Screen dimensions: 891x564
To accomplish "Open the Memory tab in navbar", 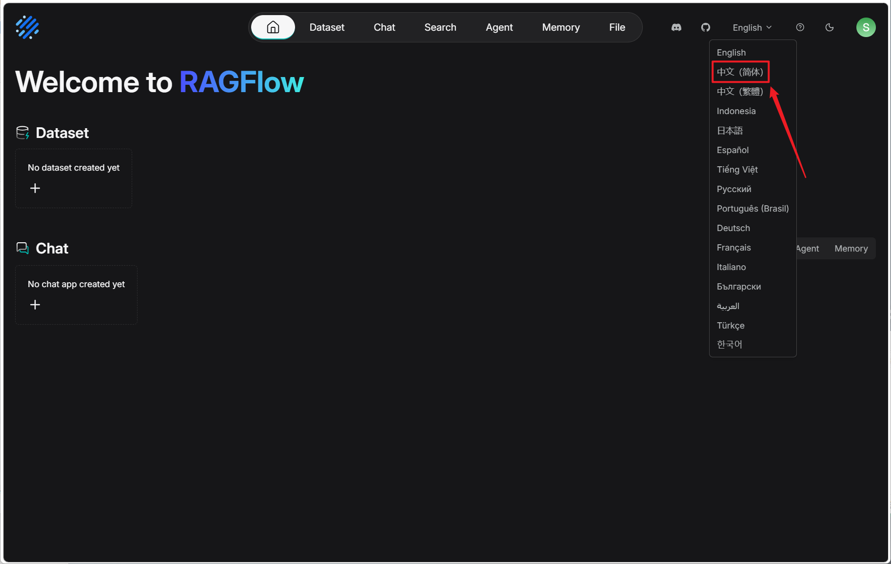I will pos(561,27).
